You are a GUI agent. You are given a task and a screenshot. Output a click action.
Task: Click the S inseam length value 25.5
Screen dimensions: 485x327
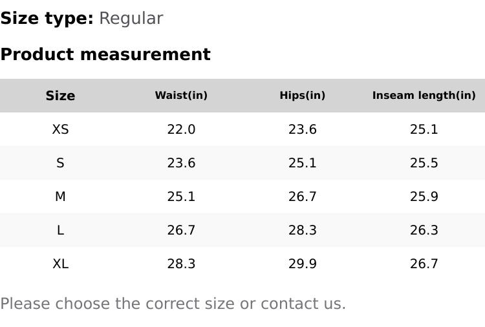coord(424,163)
